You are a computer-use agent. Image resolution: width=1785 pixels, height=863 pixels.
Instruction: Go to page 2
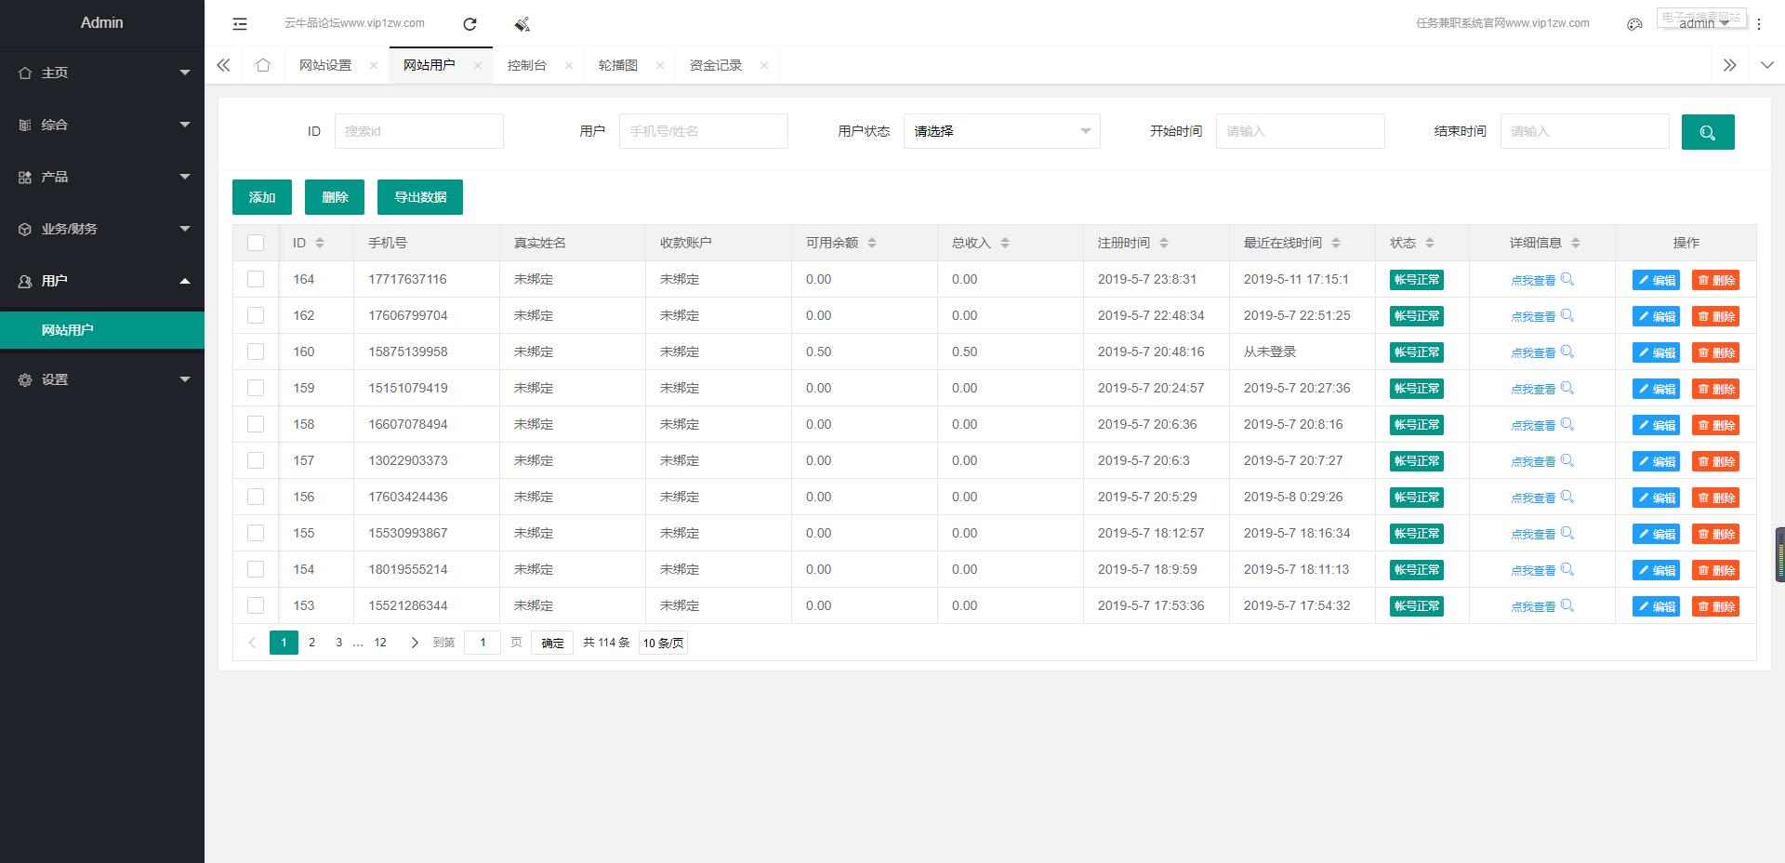(311, 643)
